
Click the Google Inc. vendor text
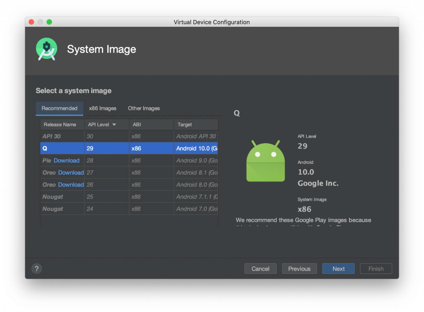318,183
